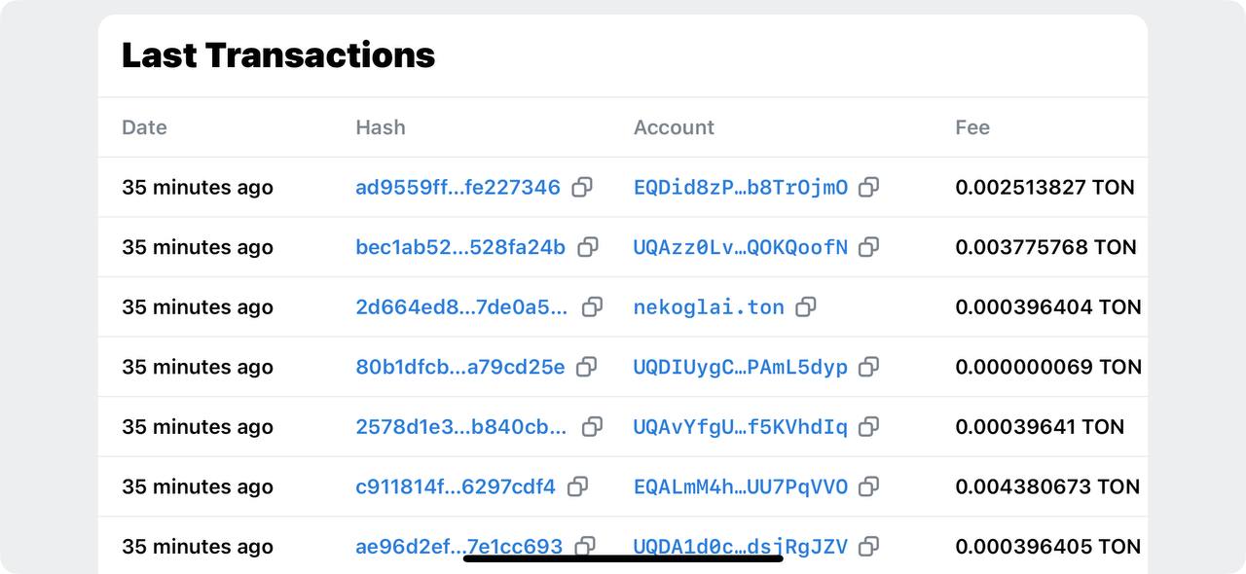Viewport: 1246px width, 574px height.
Task: Open transaction c911814f…6297cdf4
Action: pyautogui.click(x=456, y=486)
